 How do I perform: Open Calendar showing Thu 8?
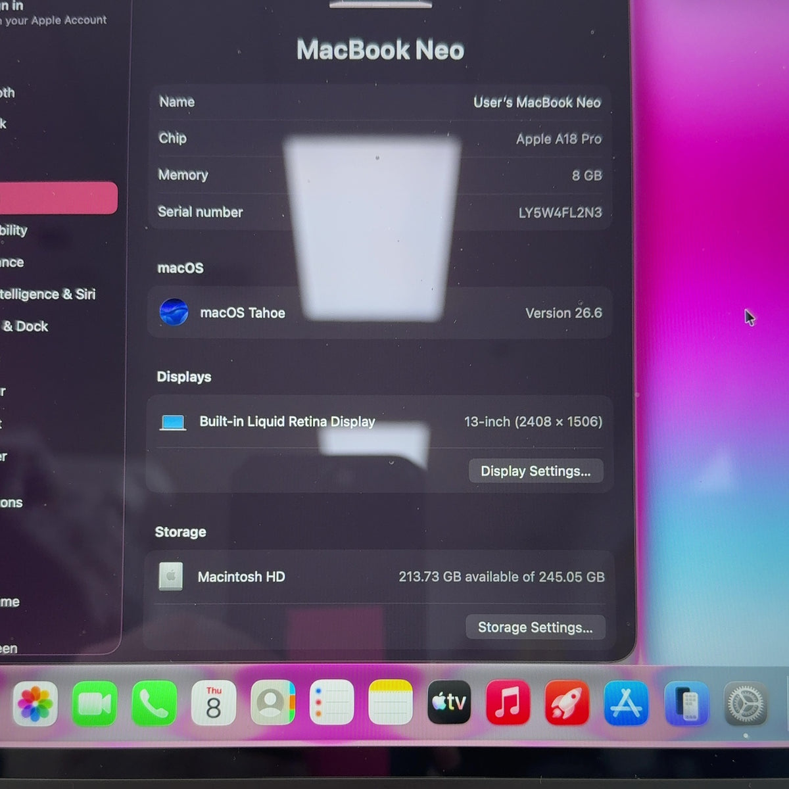tap(213, 703)
